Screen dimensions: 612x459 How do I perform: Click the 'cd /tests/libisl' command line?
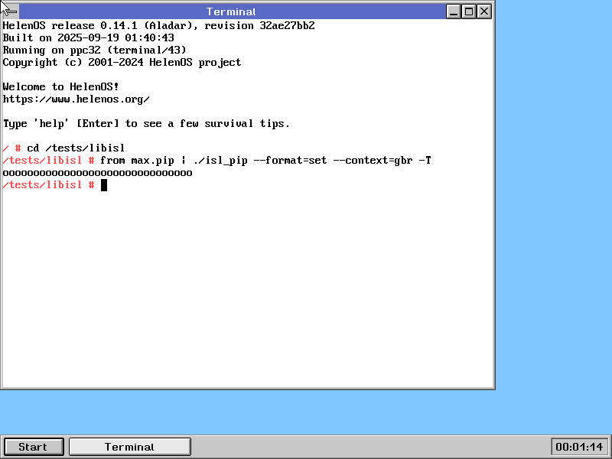75,148
